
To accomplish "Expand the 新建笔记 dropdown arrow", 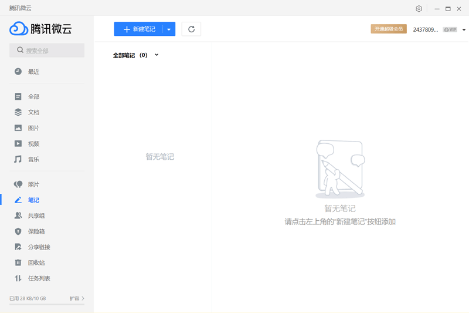I will [169, 29].
